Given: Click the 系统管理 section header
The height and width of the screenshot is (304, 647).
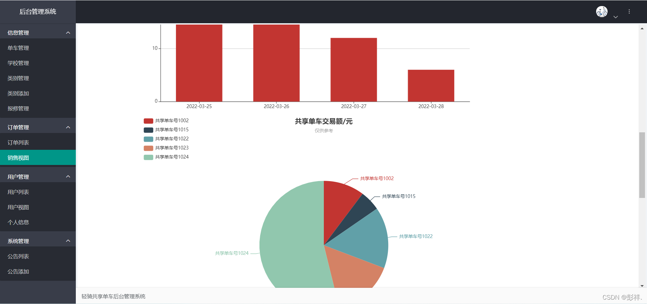Looking at the screenshot, I should (x=38, y=241).
